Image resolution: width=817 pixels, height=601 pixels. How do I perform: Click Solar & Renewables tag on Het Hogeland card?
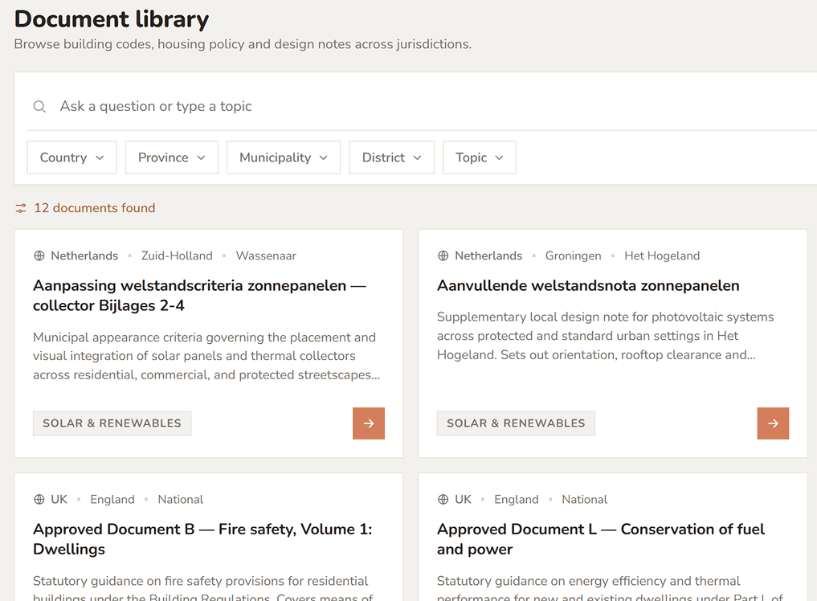(x=516, y=423)
